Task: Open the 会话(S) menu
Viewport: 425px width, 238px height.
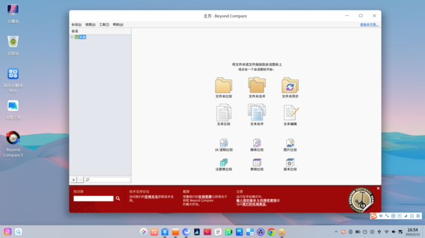Action: click(76, 25)
